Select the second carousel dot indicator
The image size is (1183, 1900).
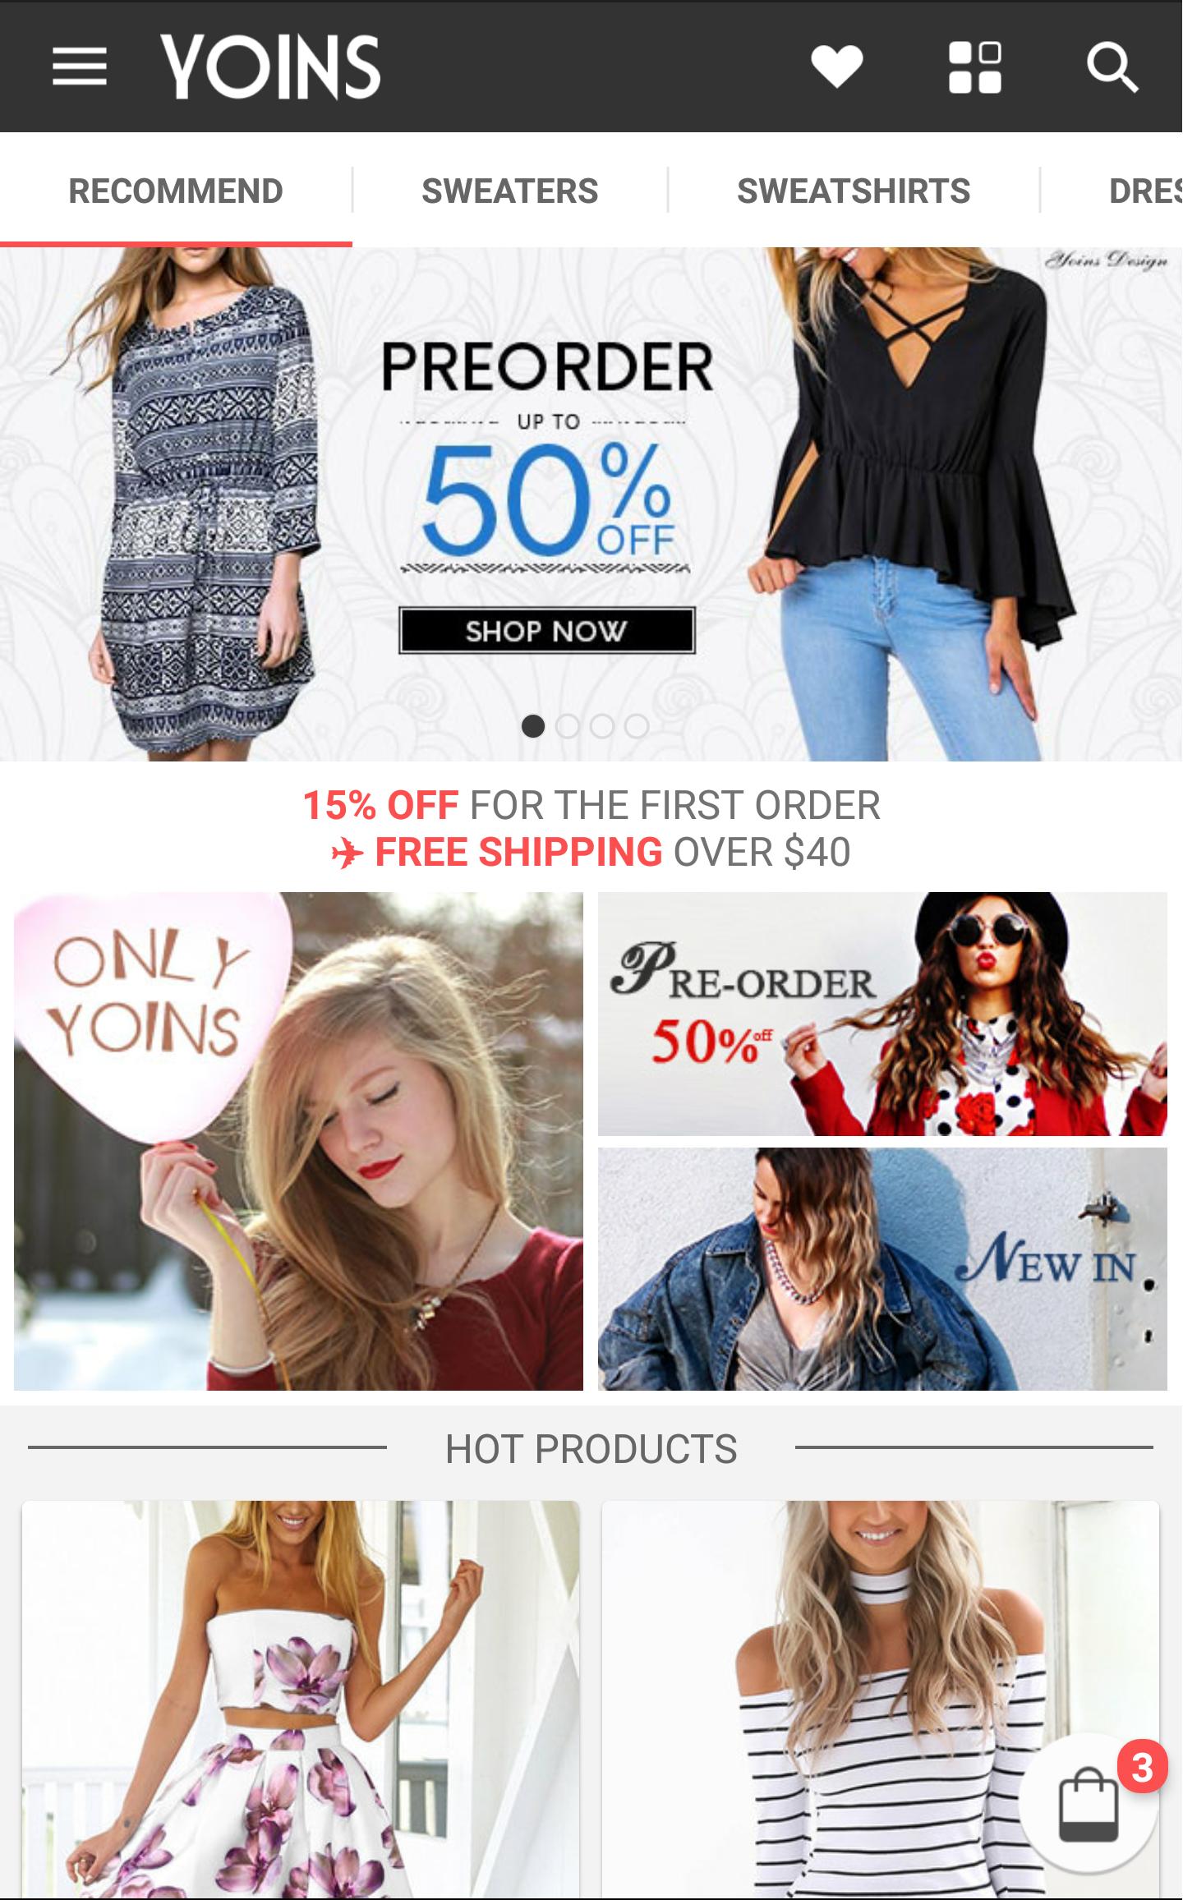(568, 726)
